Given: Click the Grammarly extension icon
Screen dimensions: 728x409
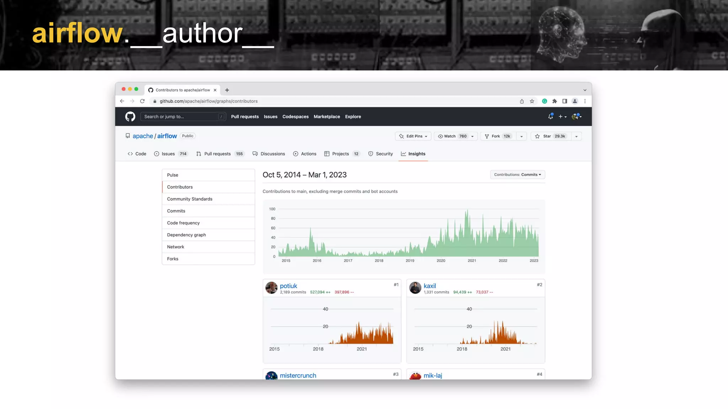Looking at the screenshot, I should [x=544, y=101].
